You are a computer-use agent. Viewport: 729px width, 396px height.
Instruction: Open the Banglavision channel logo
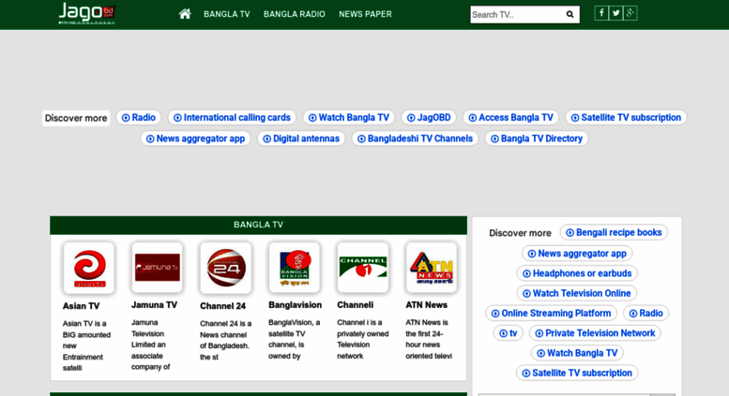coord(295,268)
